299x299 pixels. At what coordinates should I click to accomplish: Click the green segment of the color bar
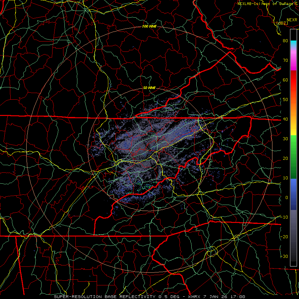coord(293,157)
